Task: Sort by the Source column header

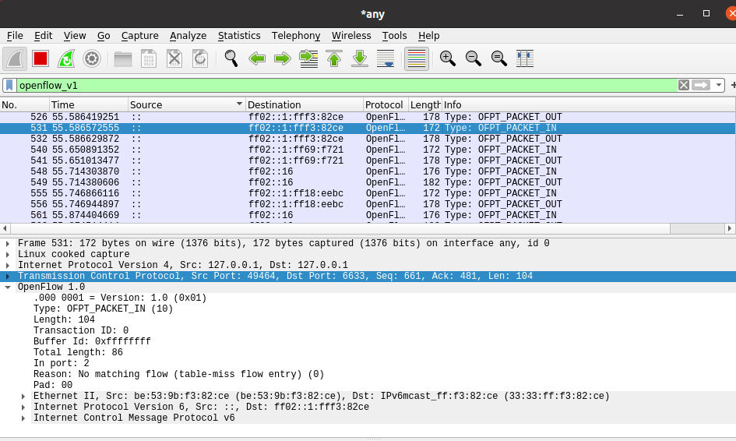Action: click(x=186, y=104)
